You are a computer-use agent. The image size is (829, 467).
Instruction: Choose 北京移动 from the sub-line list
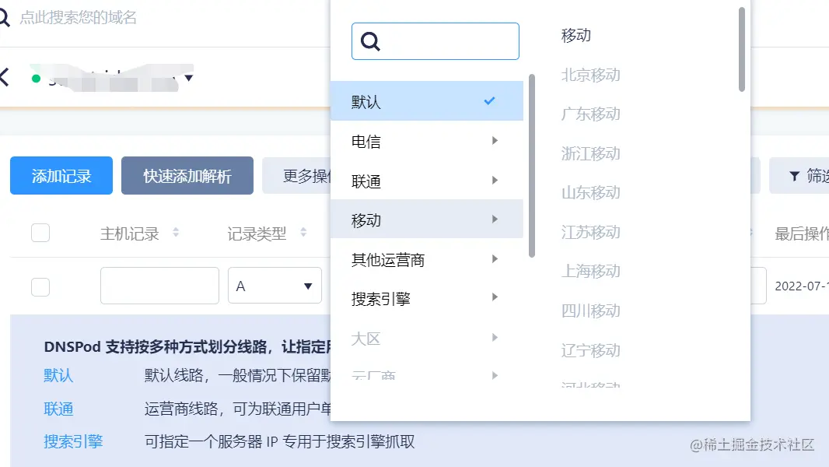[590, 75]
